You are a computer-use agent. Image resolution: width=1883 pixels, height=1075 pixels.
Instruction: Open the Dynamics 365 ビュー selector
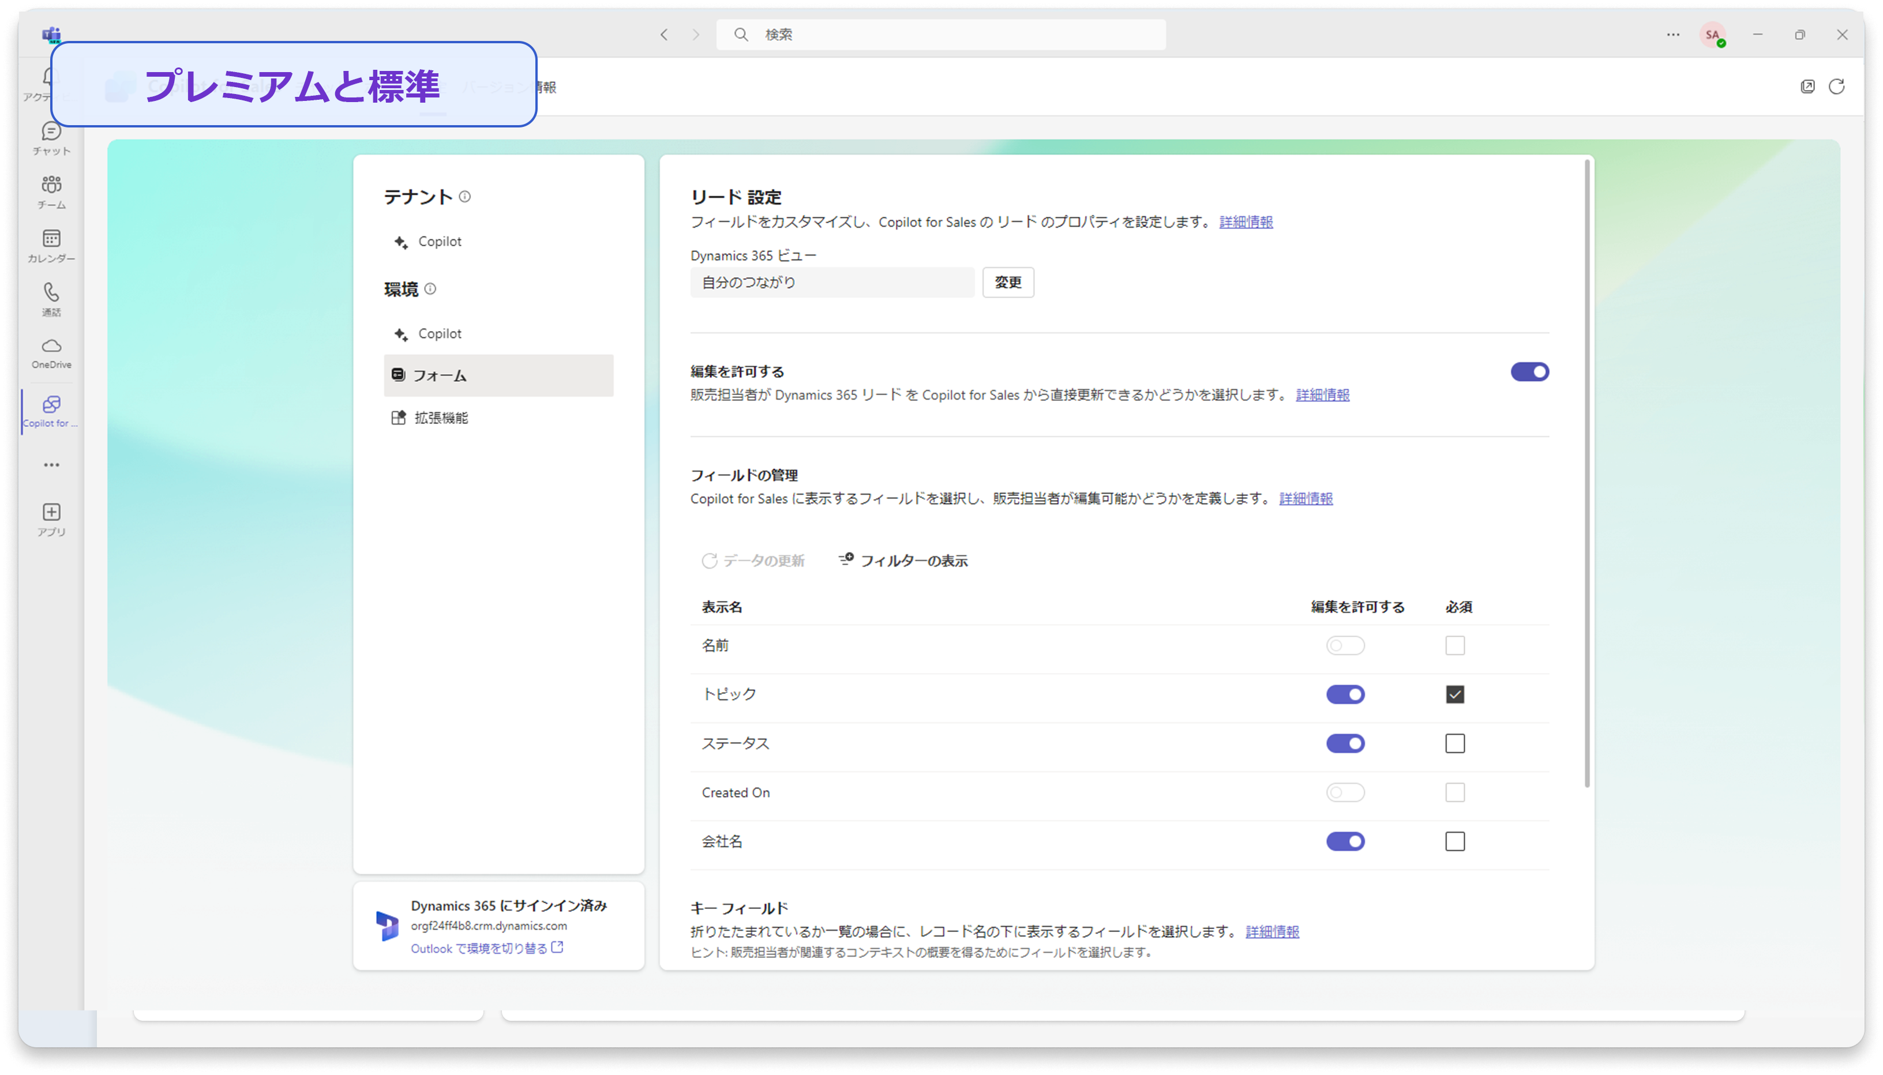(x=832, y=282)
